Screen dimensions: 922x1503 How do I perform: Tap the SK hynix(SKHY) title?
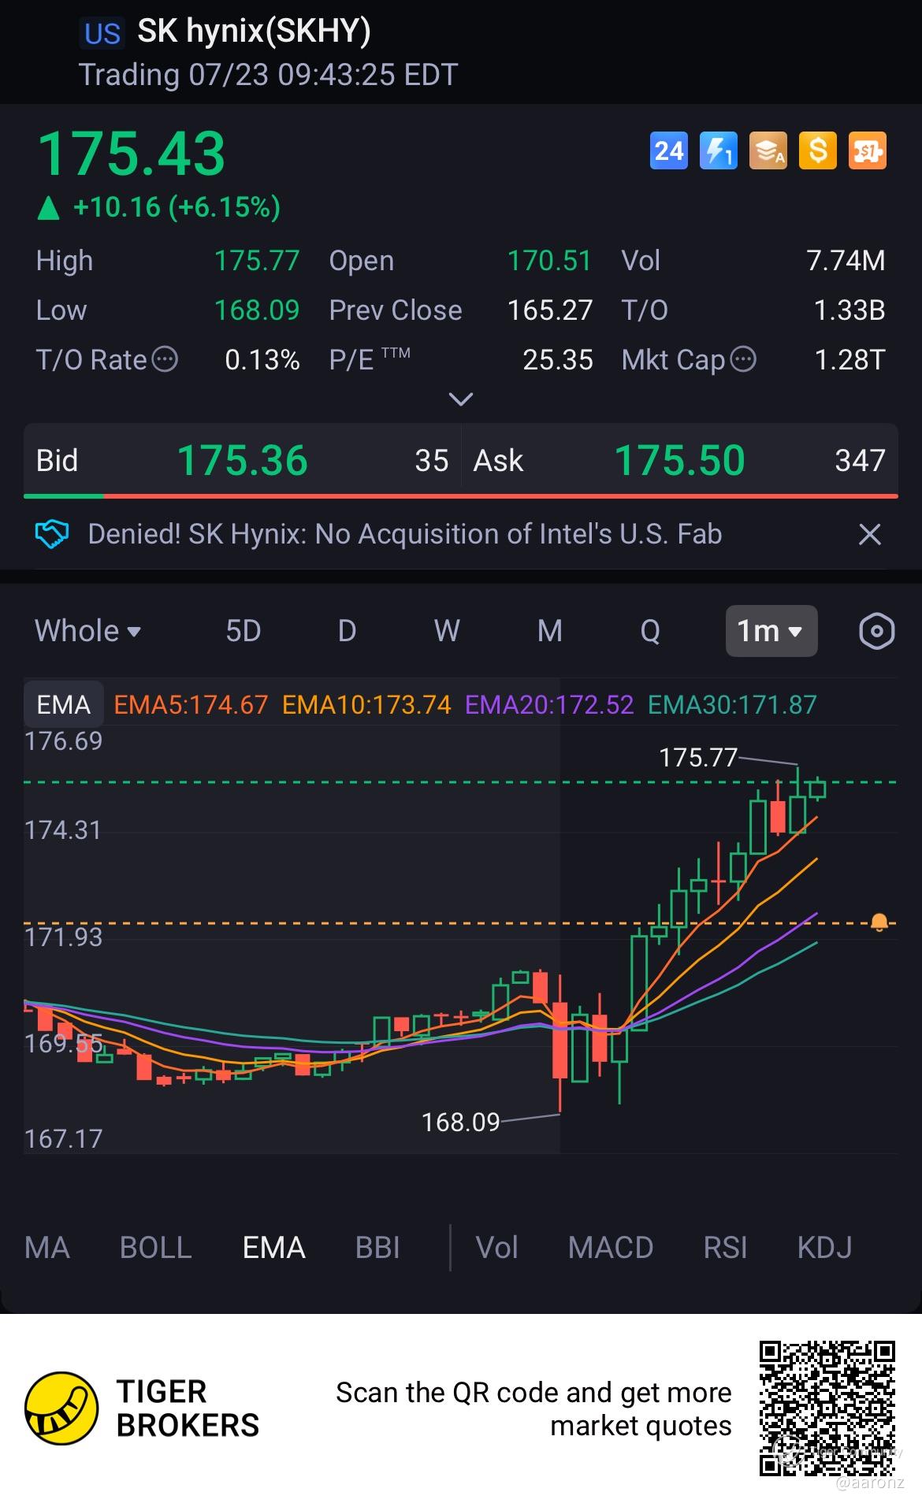tap(254, 32)
